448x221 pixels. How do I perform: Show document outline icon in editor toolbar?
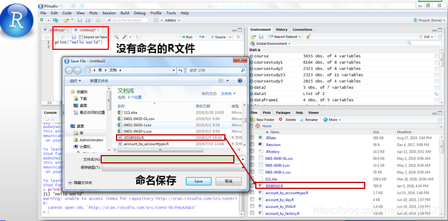pos(238,37)
